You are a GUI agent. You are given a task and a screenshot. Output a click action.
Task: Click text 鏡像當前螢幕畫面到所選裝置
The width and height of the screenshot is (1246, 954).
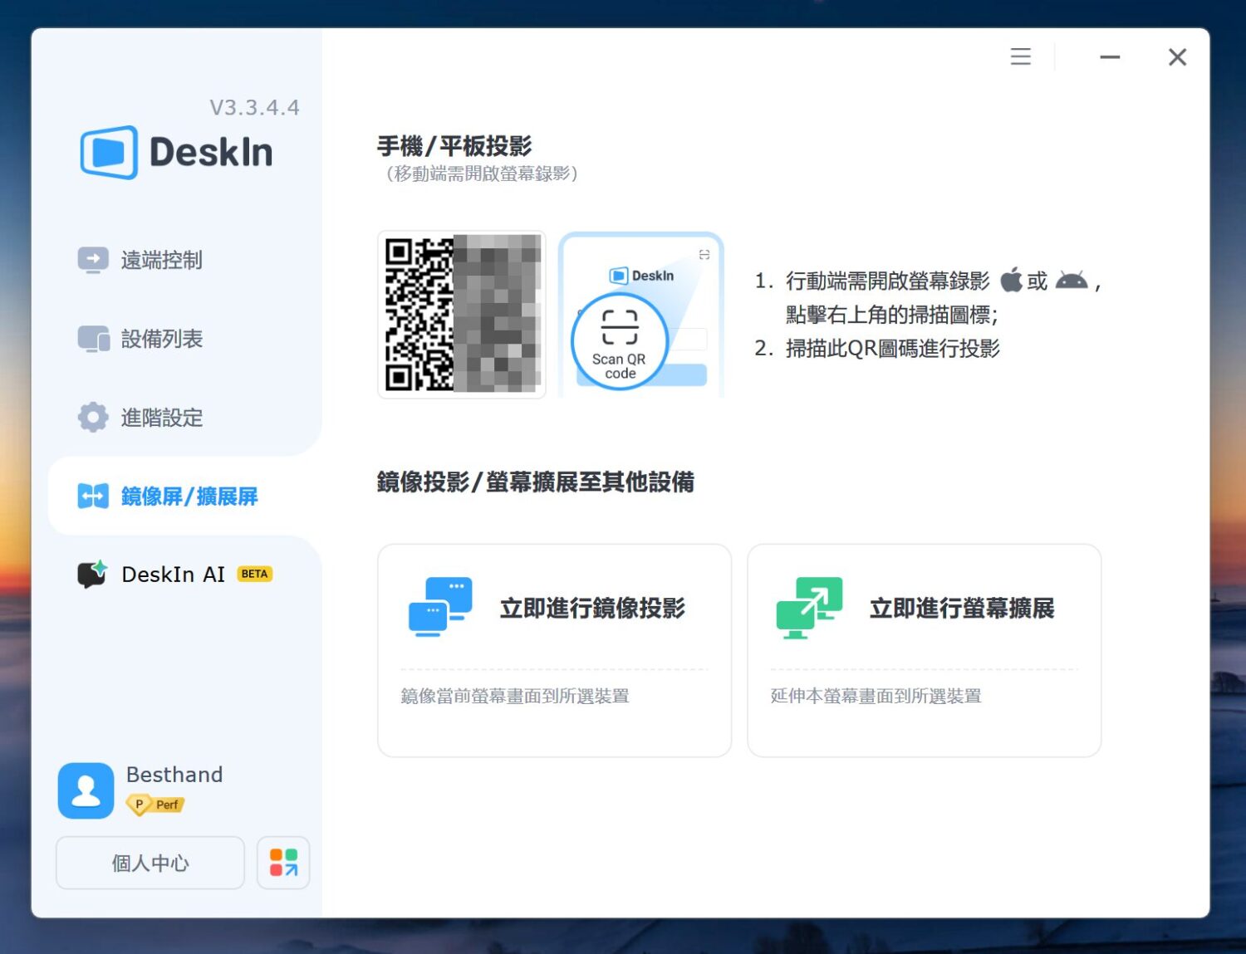click(515, 696)
